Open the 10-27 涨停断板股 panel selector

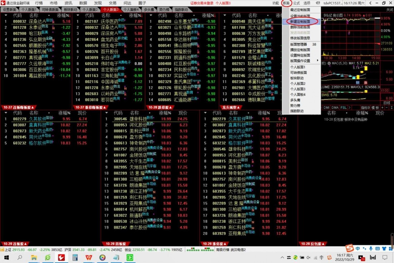pyautogui.click(x=90, y=108)
